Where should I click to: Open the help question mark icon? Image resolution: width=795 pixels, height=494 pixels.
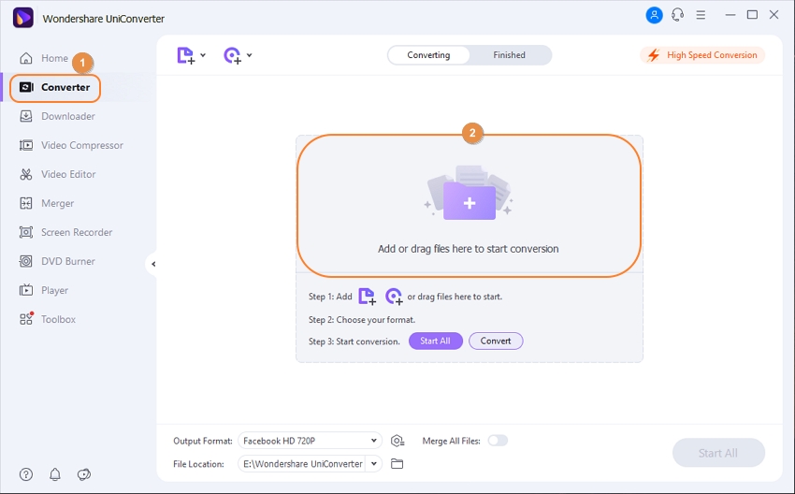pyautogui.click(x=25, y=474)
